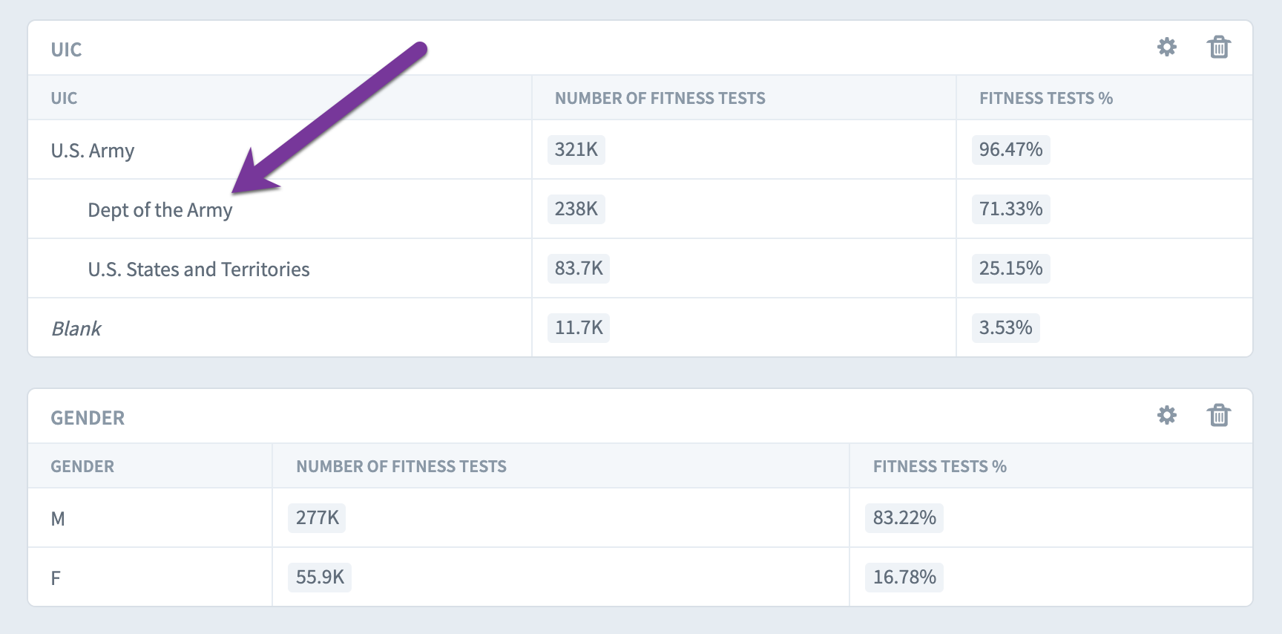Sort Gender table by Number of Fitness Tests
The image size is (1282, 634).
[x=401, y=466]
